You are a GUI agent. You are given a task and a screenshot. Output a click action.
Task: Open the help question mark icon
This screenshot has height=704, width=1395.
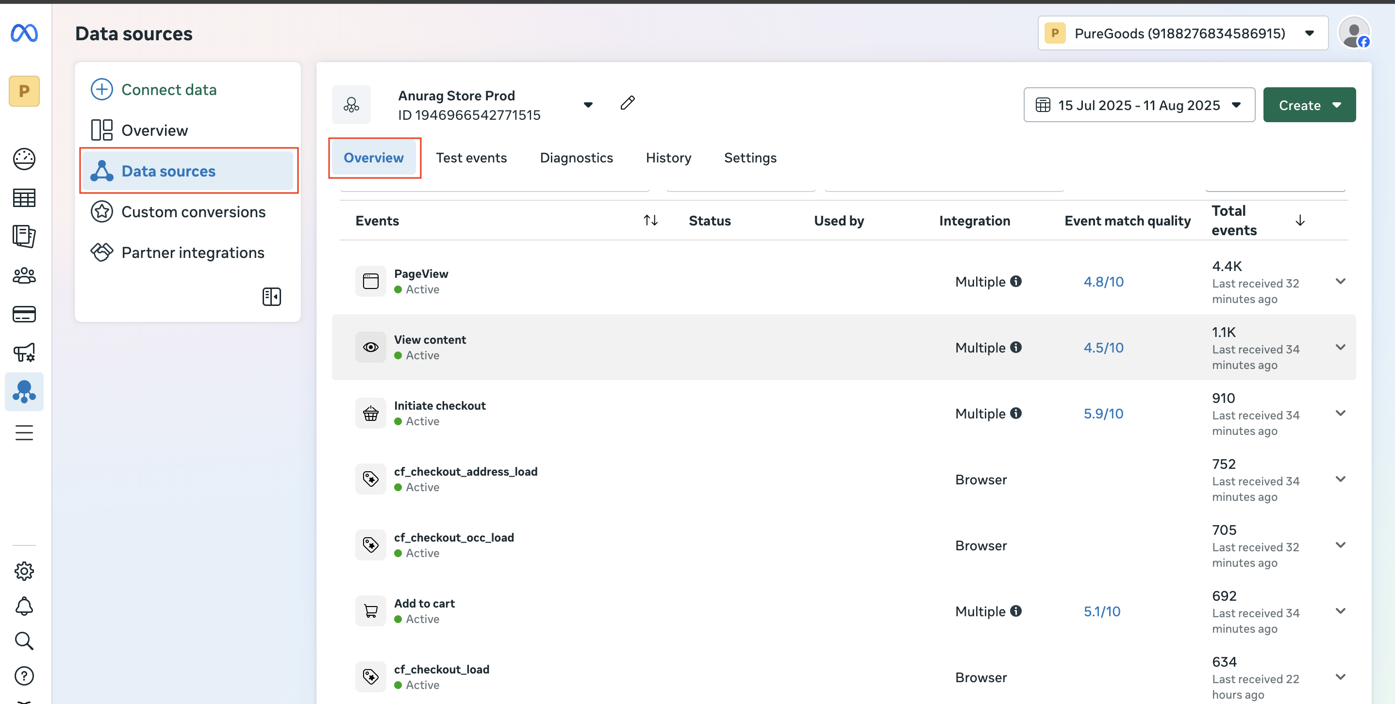click(24, 676)
